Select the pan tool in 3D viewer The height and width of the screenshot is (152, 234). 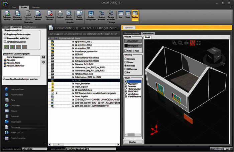coord(187,43)
